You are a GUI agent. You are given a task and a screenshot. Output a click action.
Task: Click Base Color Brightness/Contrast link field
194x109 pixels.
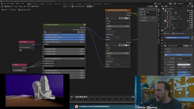184,62
